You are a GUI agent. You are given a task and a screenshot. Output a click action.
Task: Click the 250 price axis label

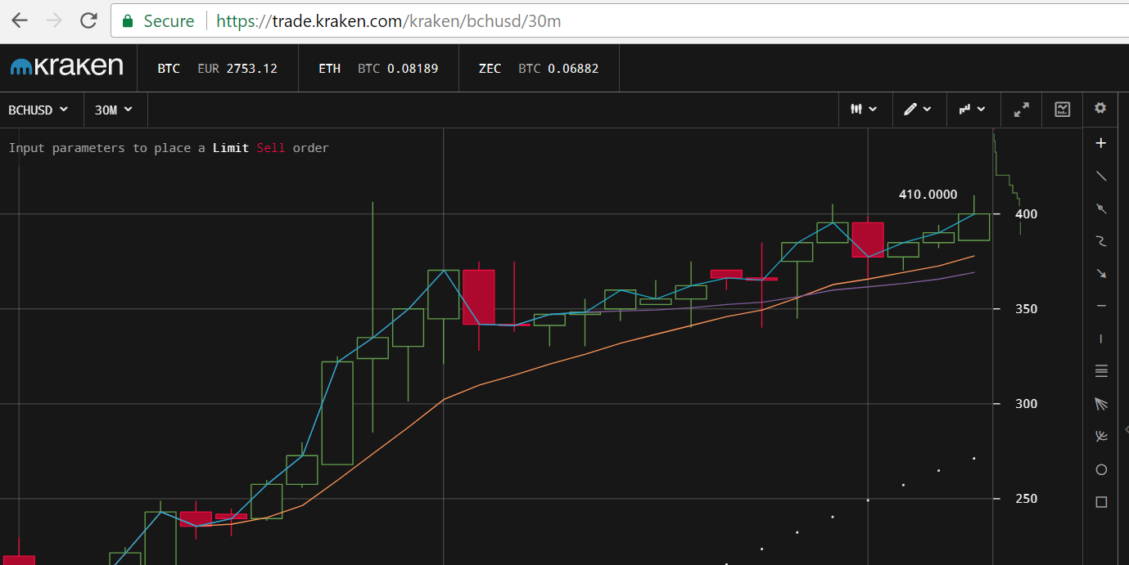pos(1027,499)
